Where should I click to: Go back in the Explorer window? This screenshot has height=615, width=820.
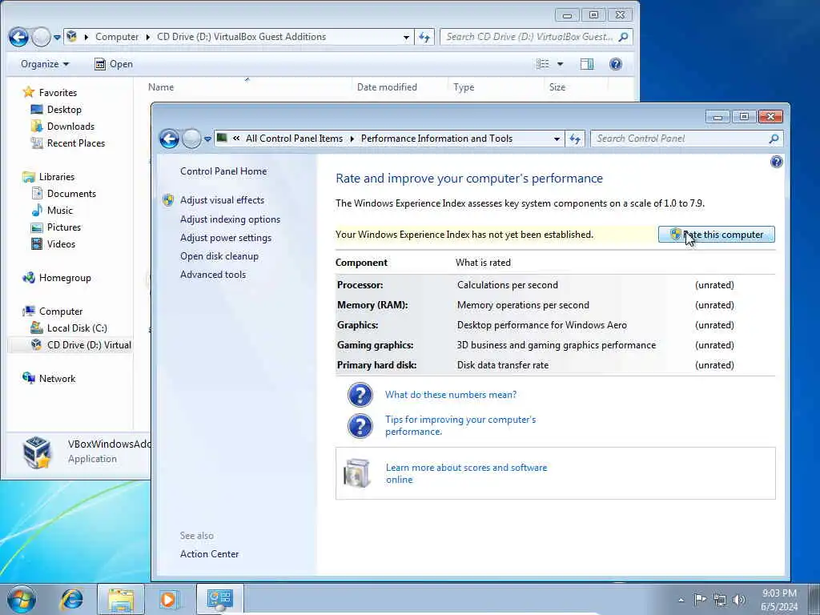pos(19,37)
